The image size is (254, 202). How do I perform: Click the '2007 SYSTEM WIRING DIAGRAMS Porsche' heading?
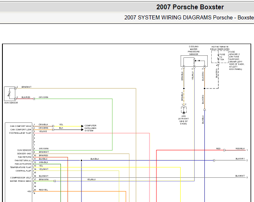point(178,17)
